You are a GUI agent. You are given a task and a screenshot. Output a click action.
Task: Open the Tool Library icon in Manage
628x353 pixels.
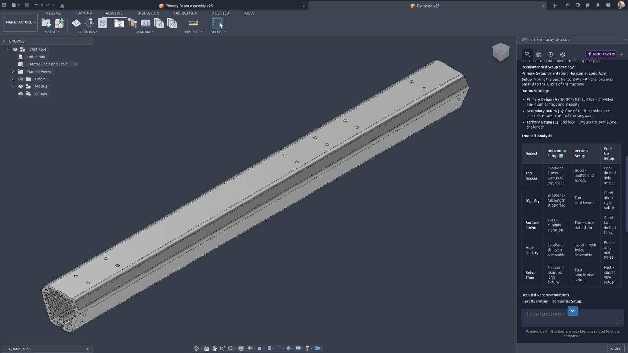click(132, 23)
